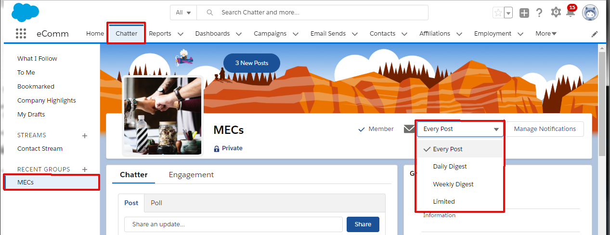
Task: Open the notifications bell icon
Action: click(x=571, y=13)
